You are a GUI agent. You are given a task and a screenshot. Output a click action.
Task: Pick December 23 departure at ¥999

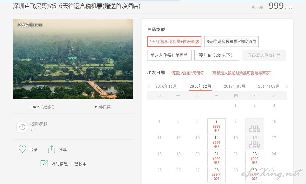tap(255, 158)
